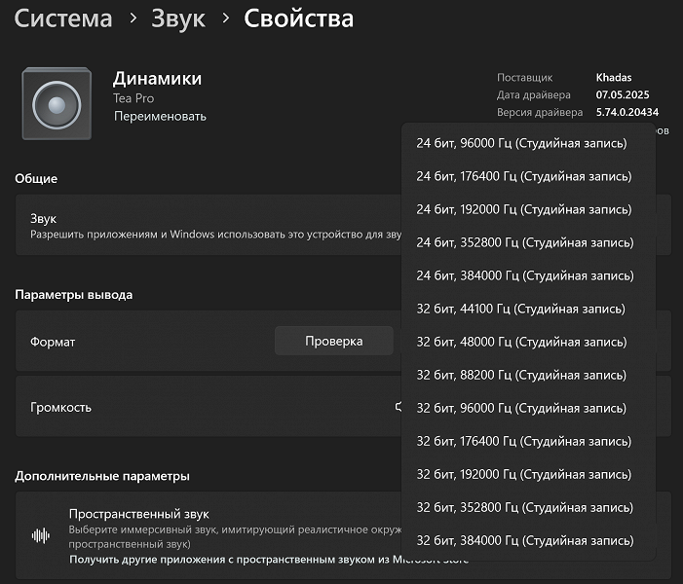Pick 32 бит, 192000 Гц format
Screen dimensions: 683x584
(x=523, y=474)
